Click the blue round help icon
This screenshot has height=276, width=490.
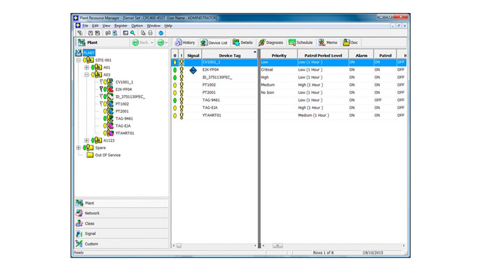point(161,33)
